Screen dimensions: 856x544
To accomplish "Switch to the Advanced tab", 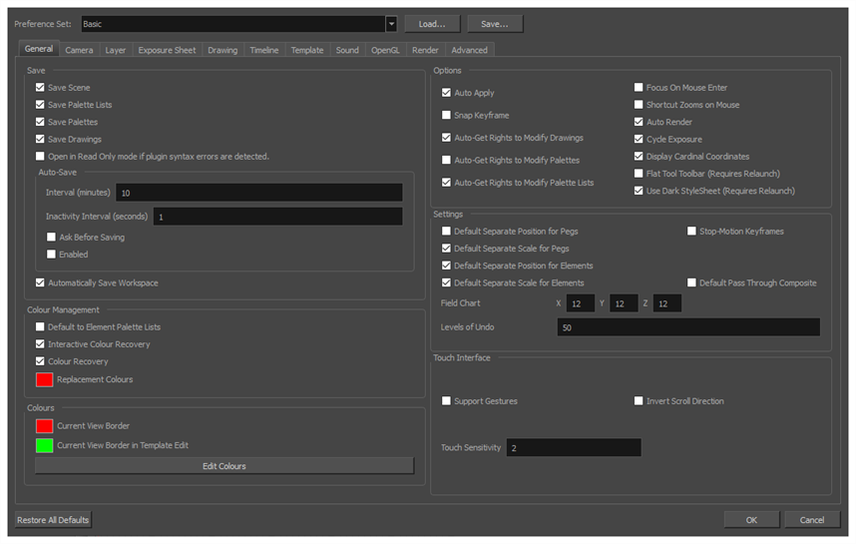I will tap(470, 50).
